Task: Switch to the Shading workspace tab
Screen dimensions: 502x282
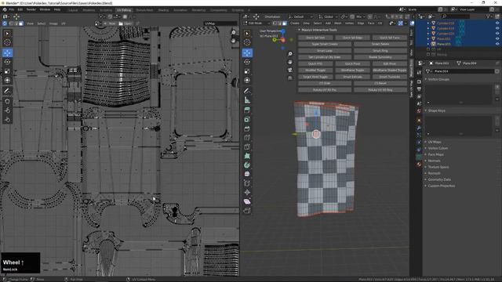Action: [163, 10]
